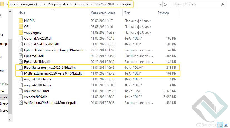Click the Файл "DLM" type cell
This screenshot has height=128, width=230.
point(133,68)
